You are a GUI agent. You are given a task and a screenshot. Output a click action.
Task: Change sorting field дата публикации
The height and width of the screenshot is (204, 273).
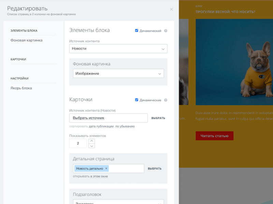[x=101, y=126]
